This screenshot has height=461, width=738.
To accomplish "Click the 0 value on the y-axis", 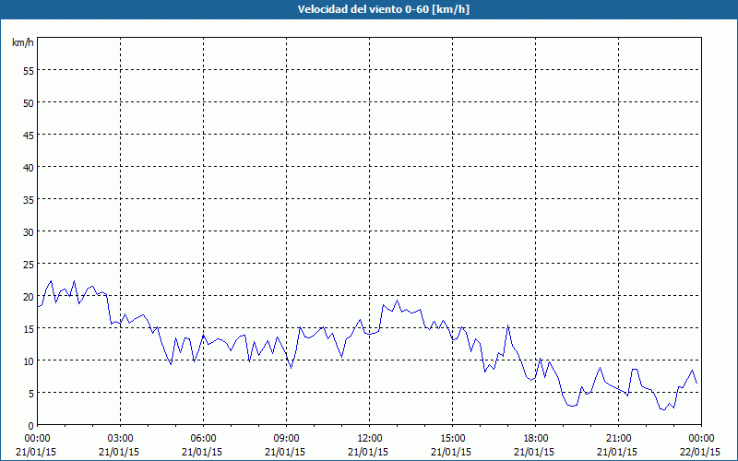I will [x=31, y=426].
